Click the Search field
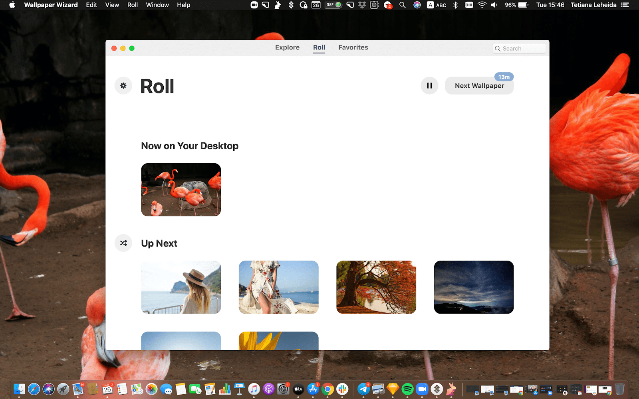The height and width of the screenshot is (399, 639). 519,48
